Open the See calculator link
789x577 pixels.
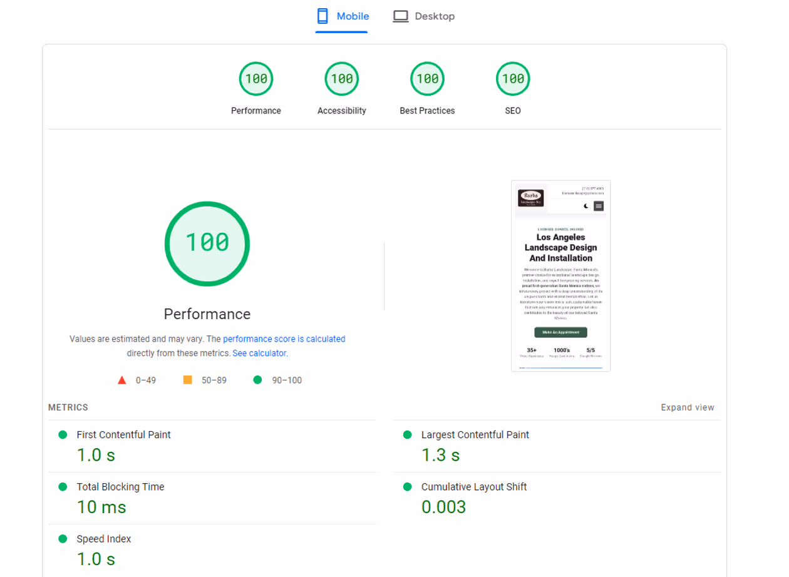tap(259, 352)
